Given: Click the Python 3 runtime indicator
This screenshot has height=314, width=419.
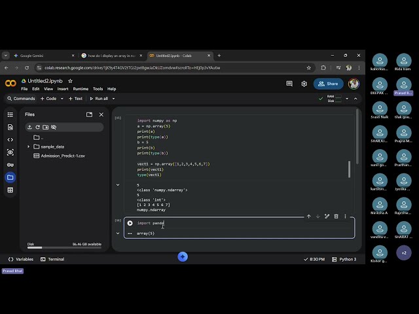Looking at the screenshot, I should coord(344,259).
